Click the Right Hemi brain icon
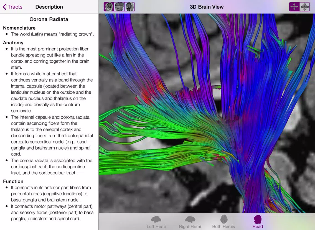 pos(190,219)
